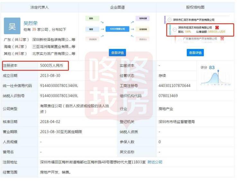238x181 pixels.
Task: Click red icon beside 深圳市宏泽万年投资有限公司
Action: pos(217,27)
